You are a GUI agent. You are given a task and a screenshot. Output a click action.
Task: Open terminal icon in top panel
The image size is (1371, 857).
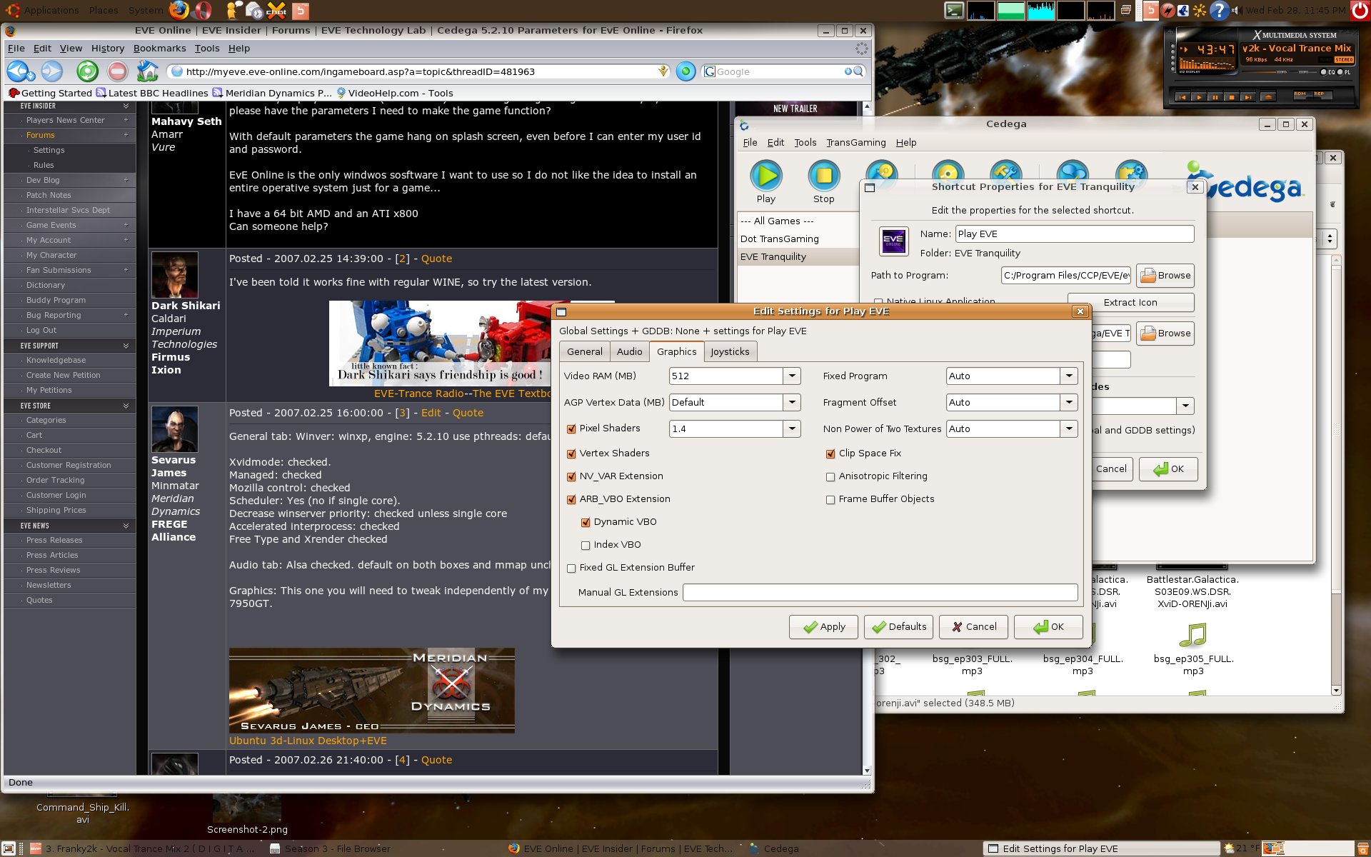954,10
